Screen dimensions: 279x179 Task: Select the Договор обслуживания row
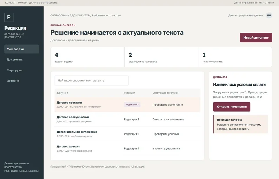pos(127,119)
